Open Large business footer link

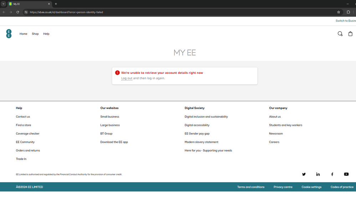pos(110,125)
